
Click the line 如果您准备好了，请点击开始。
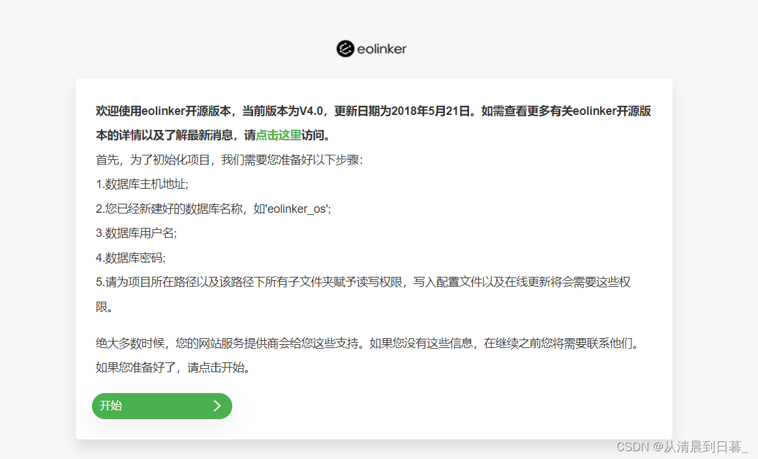174,368
